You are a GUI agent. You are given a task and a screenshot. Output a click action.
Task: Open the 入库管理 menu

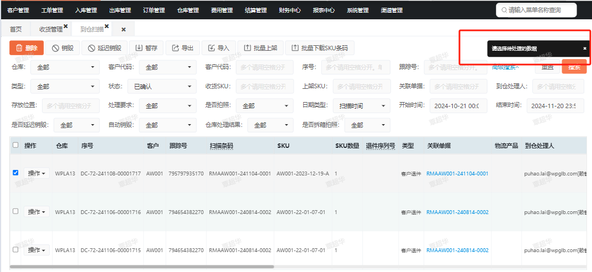(x=86, y=10)
